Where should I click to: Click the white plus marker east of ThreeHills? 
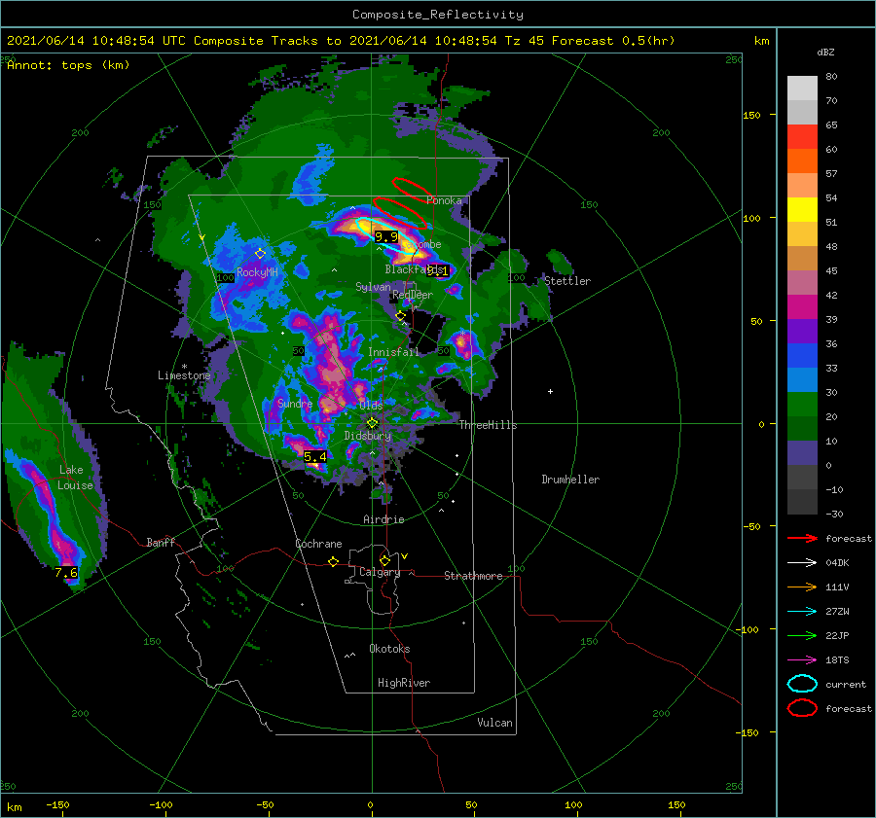(x=550, y=391)
